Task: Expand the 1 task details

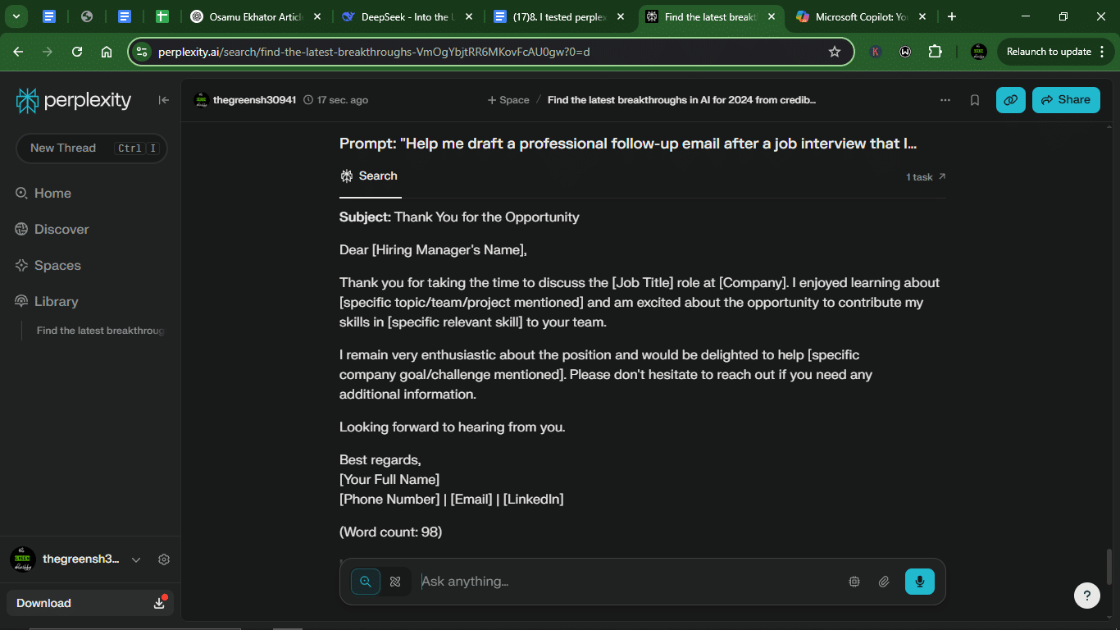Action: tap(926, 176)
